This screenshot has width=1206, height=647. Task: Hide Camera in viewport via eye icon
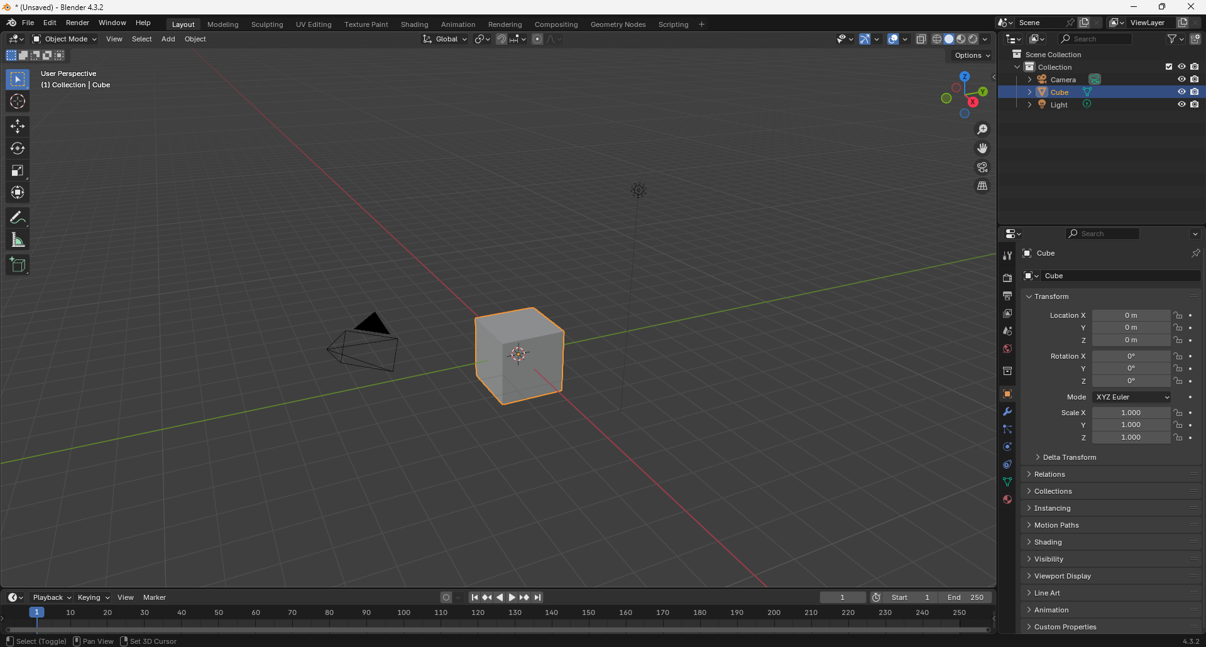1181,79
